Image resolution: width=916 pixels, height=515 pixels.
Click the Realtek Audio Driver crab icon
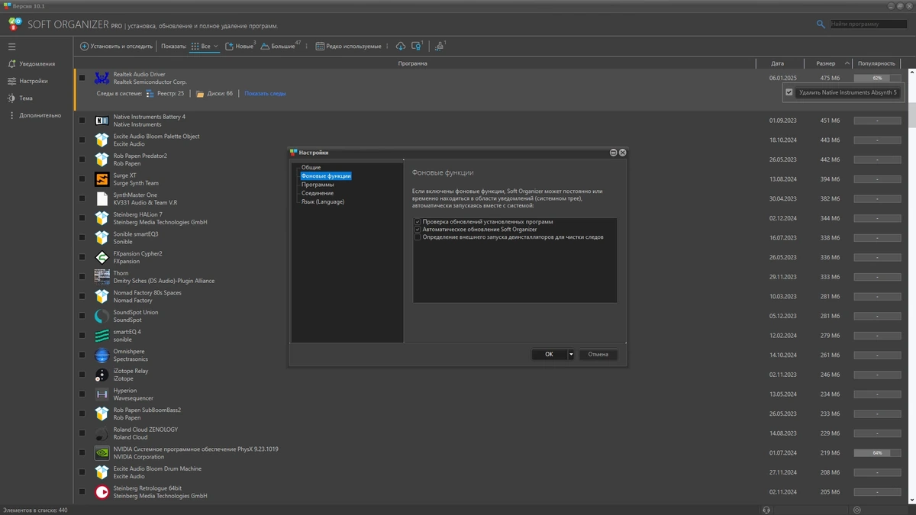point(102,78)
